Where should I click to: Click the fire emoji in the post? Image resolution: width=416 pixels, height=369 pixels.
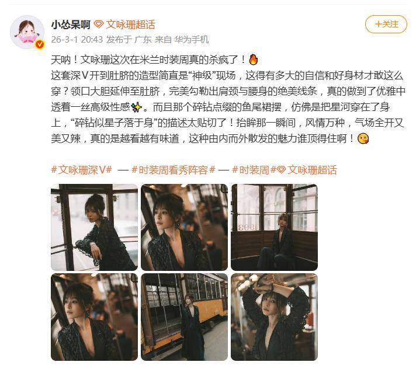254,60
